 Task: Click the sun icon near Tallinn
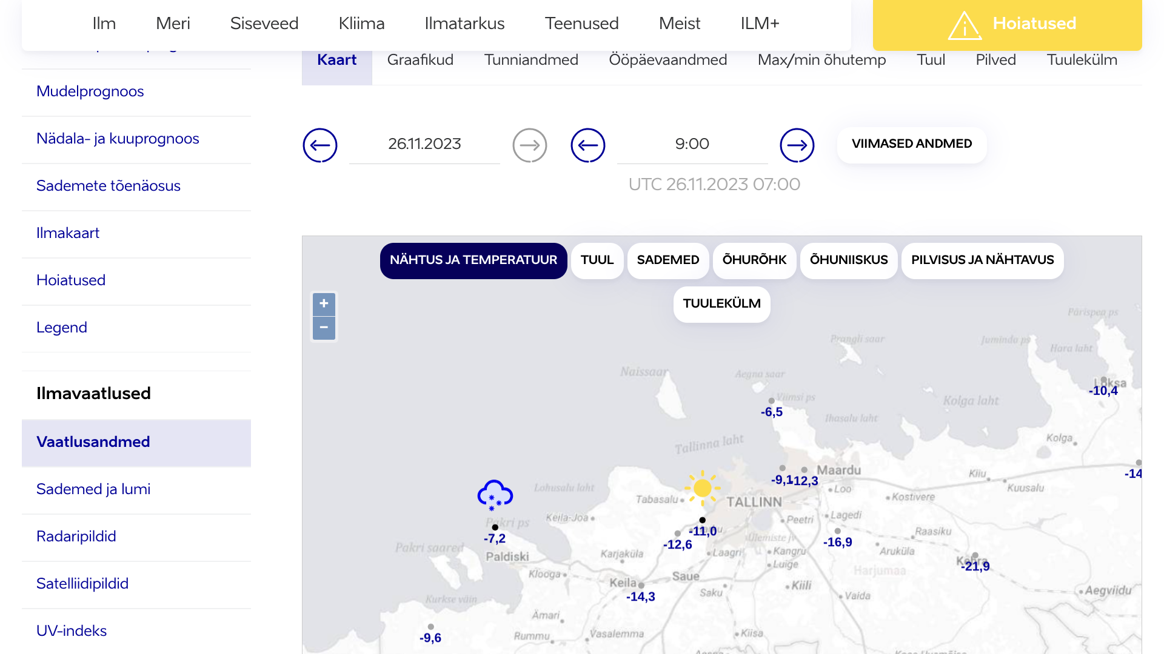(702, 488)
